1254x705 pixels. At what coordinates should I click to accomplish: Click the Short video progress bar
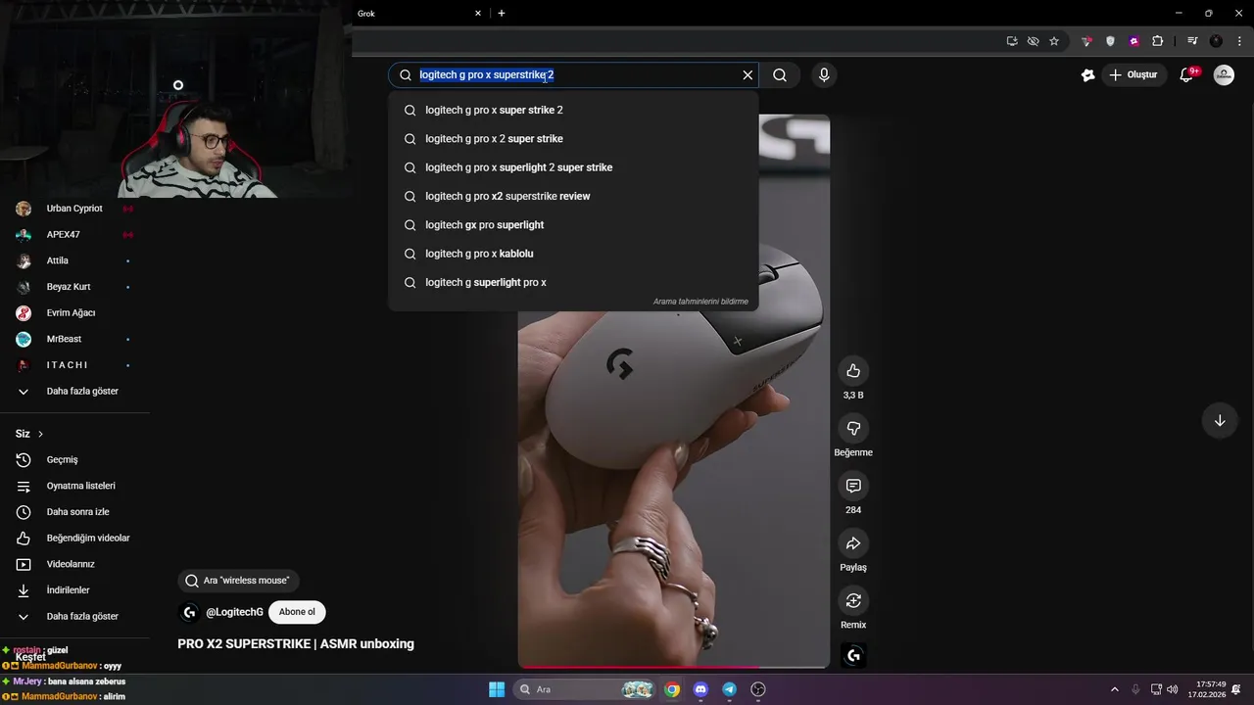(674, 667)
